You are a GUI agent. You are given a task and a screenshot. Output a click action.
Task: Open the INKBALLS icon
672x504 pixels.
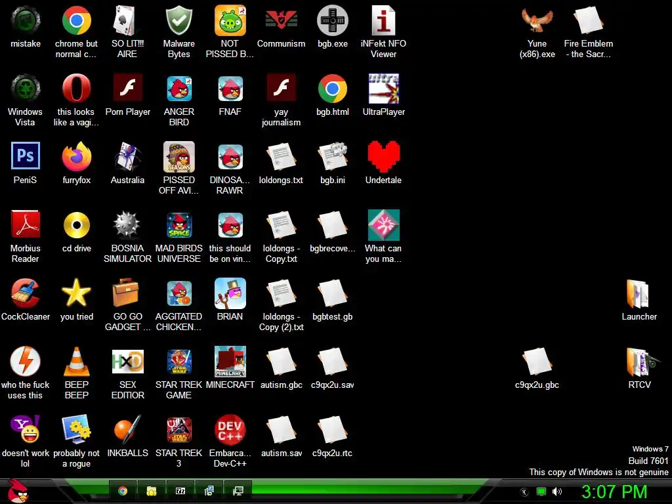click(x=127, y=429)
